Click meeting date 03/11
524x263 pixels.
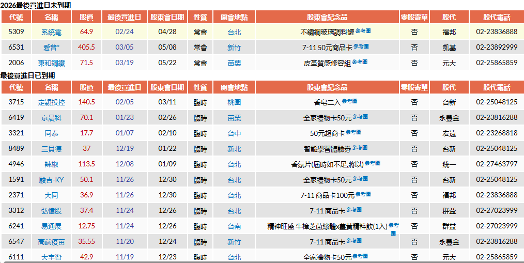pyautogui.click(x=167, y=102)
